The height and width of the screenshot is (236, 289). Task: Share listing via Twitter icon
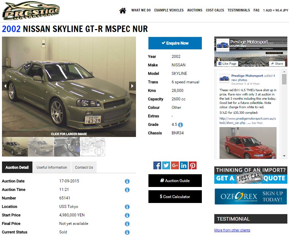(166, 165)
